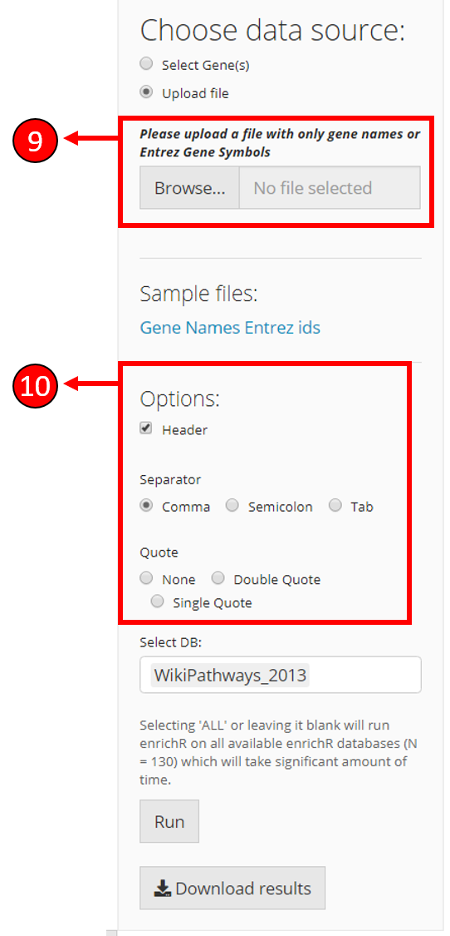Click the Download results button

[232, 889]
